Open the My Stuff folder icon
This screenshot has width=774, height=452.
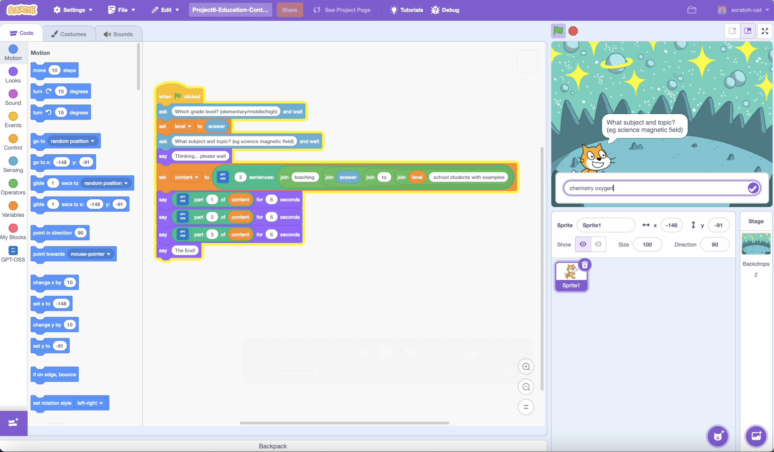coord(692,10)
